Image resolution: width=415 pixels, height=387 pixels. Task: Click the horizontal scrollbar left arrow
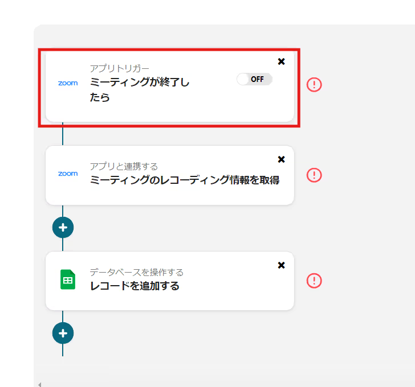[x=39, y=384]
